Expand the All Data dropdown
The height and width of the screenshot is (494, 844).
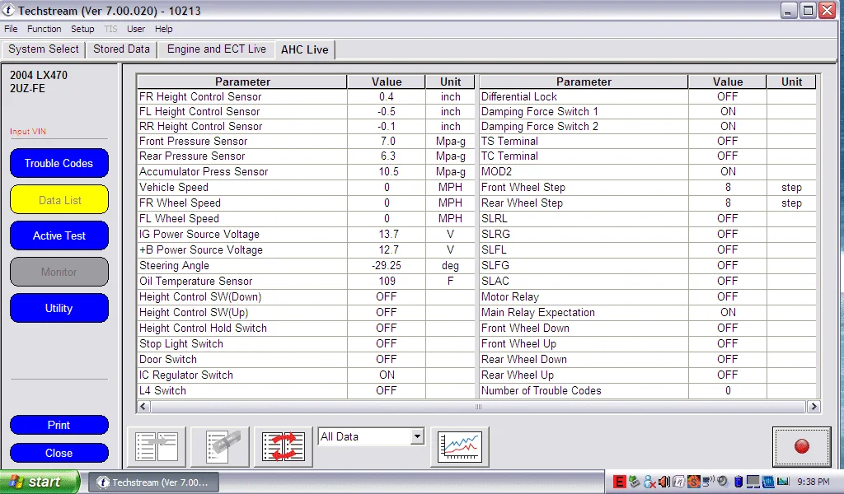[417, 437]
